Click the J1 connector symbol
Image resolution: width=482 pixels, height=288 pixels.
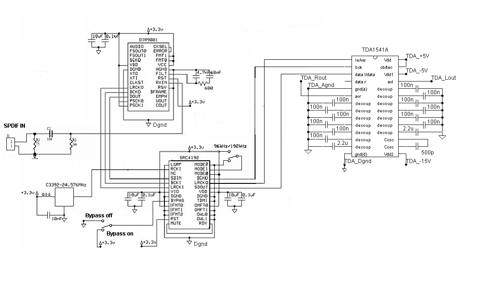pyautogui.click(x=10, y=144)
